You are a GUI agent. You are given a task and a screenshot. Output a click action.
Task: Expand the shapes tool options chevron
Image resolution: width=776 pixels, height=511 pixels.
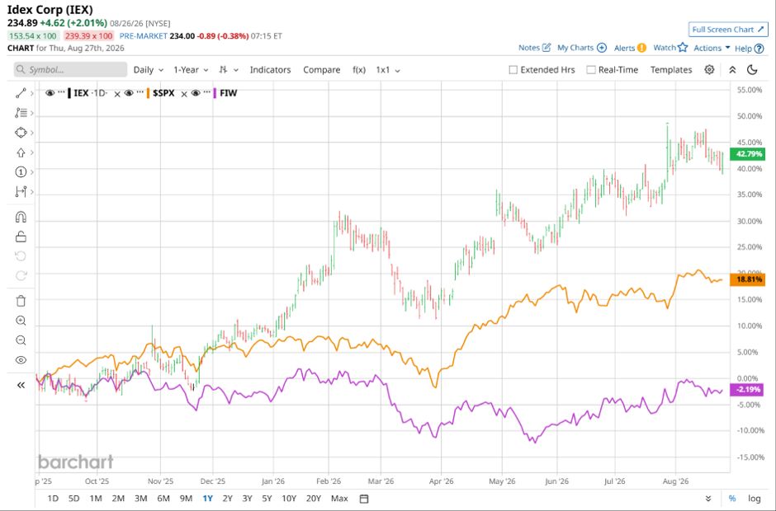[x=31, y=133]
